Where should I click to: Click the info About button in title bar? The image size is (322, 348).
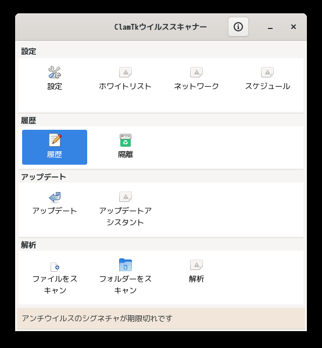point(238,27)
